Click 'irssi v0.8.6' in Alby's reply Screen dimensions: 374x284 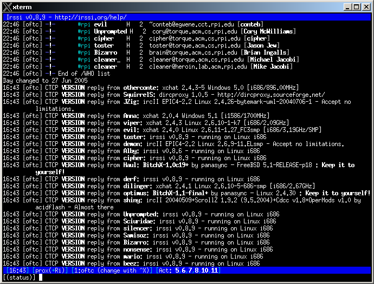162,151
